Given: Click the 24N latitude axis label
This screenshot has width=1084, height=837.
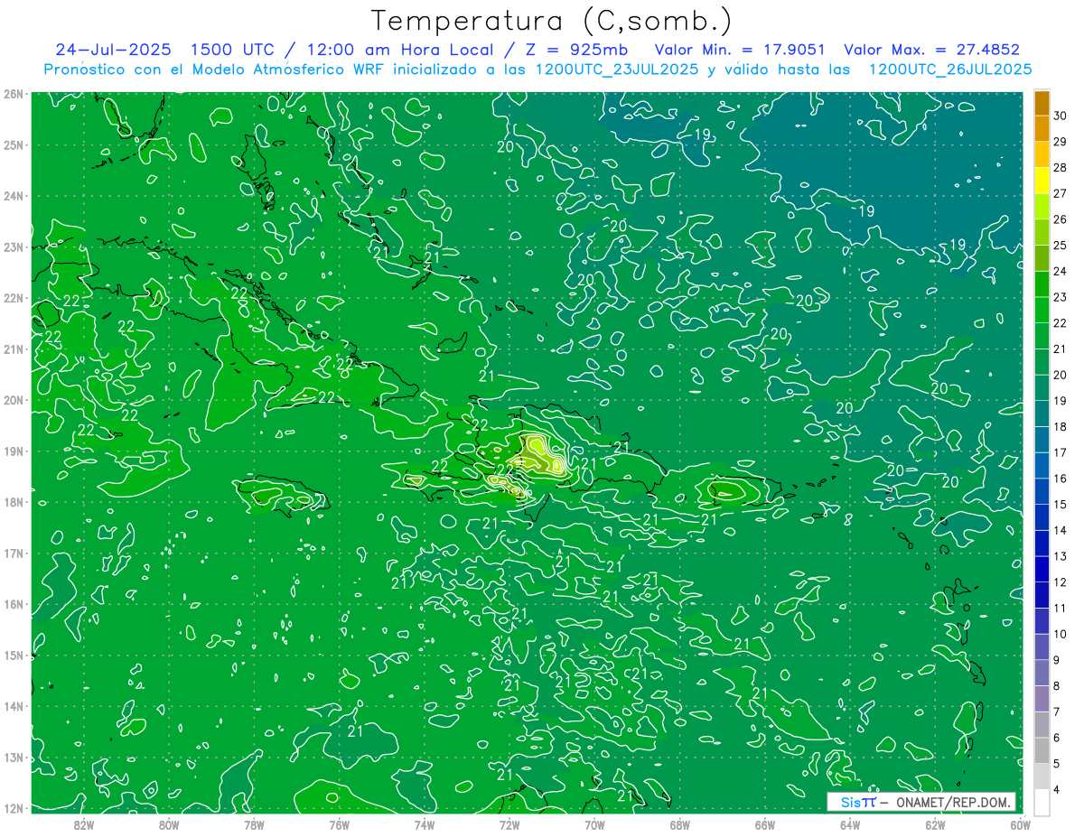Looking at the screenshot, I should [14, 196].
